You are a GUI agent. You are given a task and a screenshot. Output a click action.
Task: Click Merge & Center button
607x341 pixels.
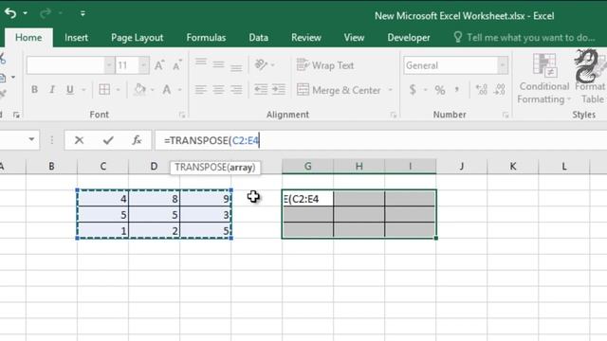coord(339,90)
